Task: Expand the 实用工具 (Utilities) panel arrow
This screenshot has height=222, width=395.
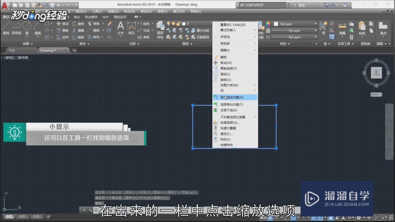Action: click(x=353, y=44)
